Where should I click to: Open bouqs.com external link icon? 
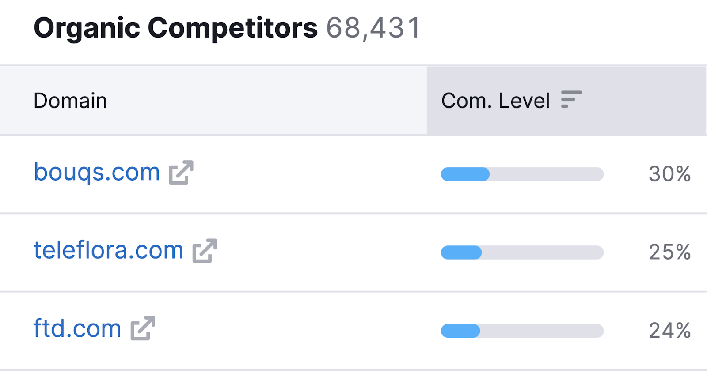(x=181, y=172)
